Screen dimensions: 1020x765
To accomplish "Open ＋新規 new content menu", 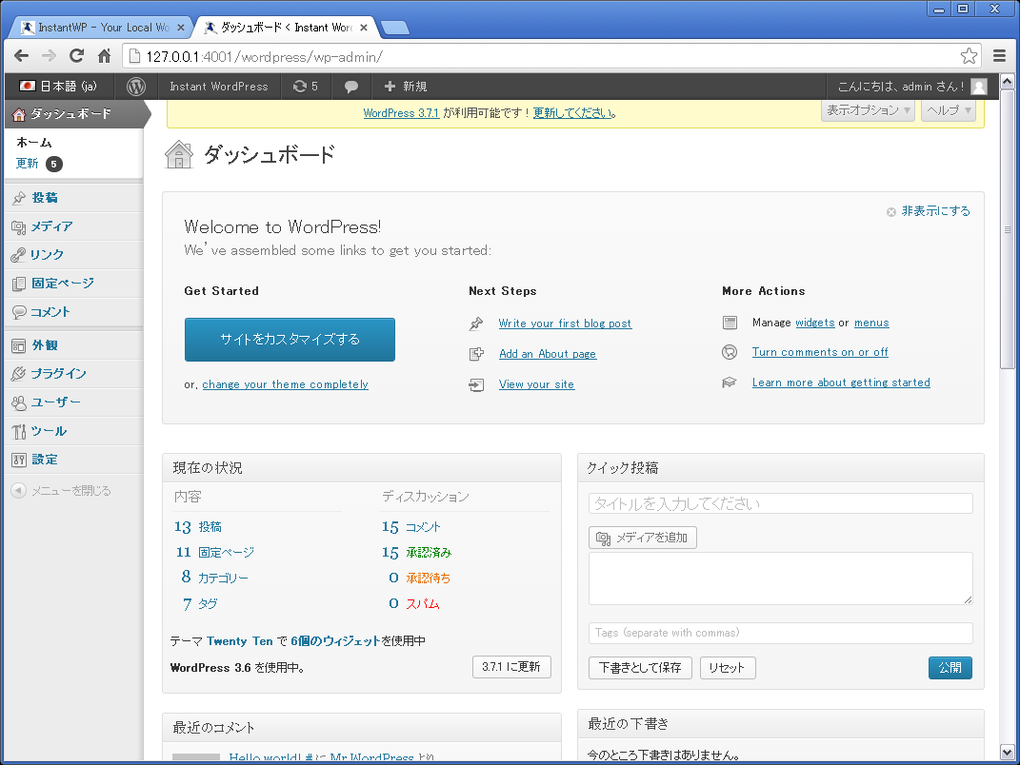I will coord(406,87).
